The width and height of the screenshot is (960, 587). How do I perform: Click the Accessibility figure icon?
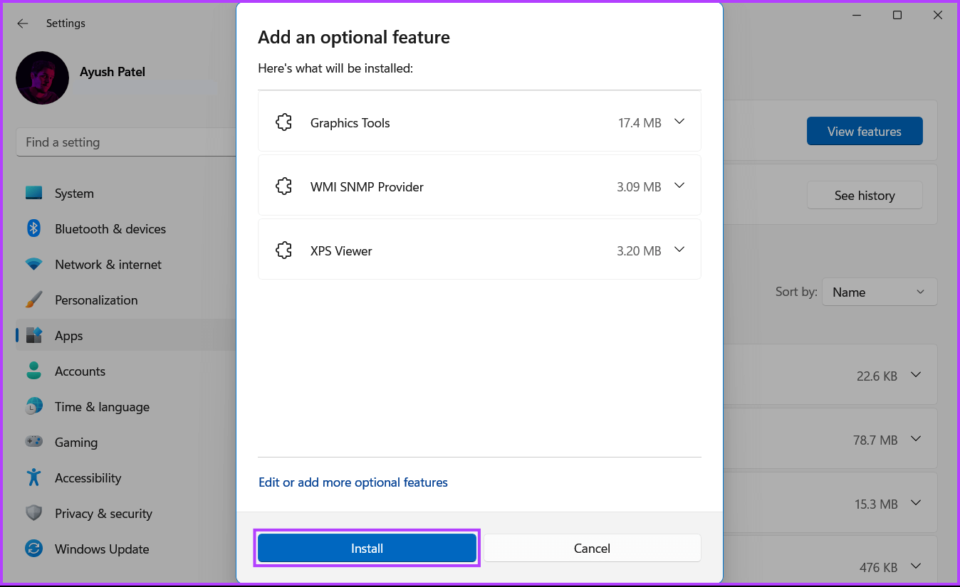[34, 477]
